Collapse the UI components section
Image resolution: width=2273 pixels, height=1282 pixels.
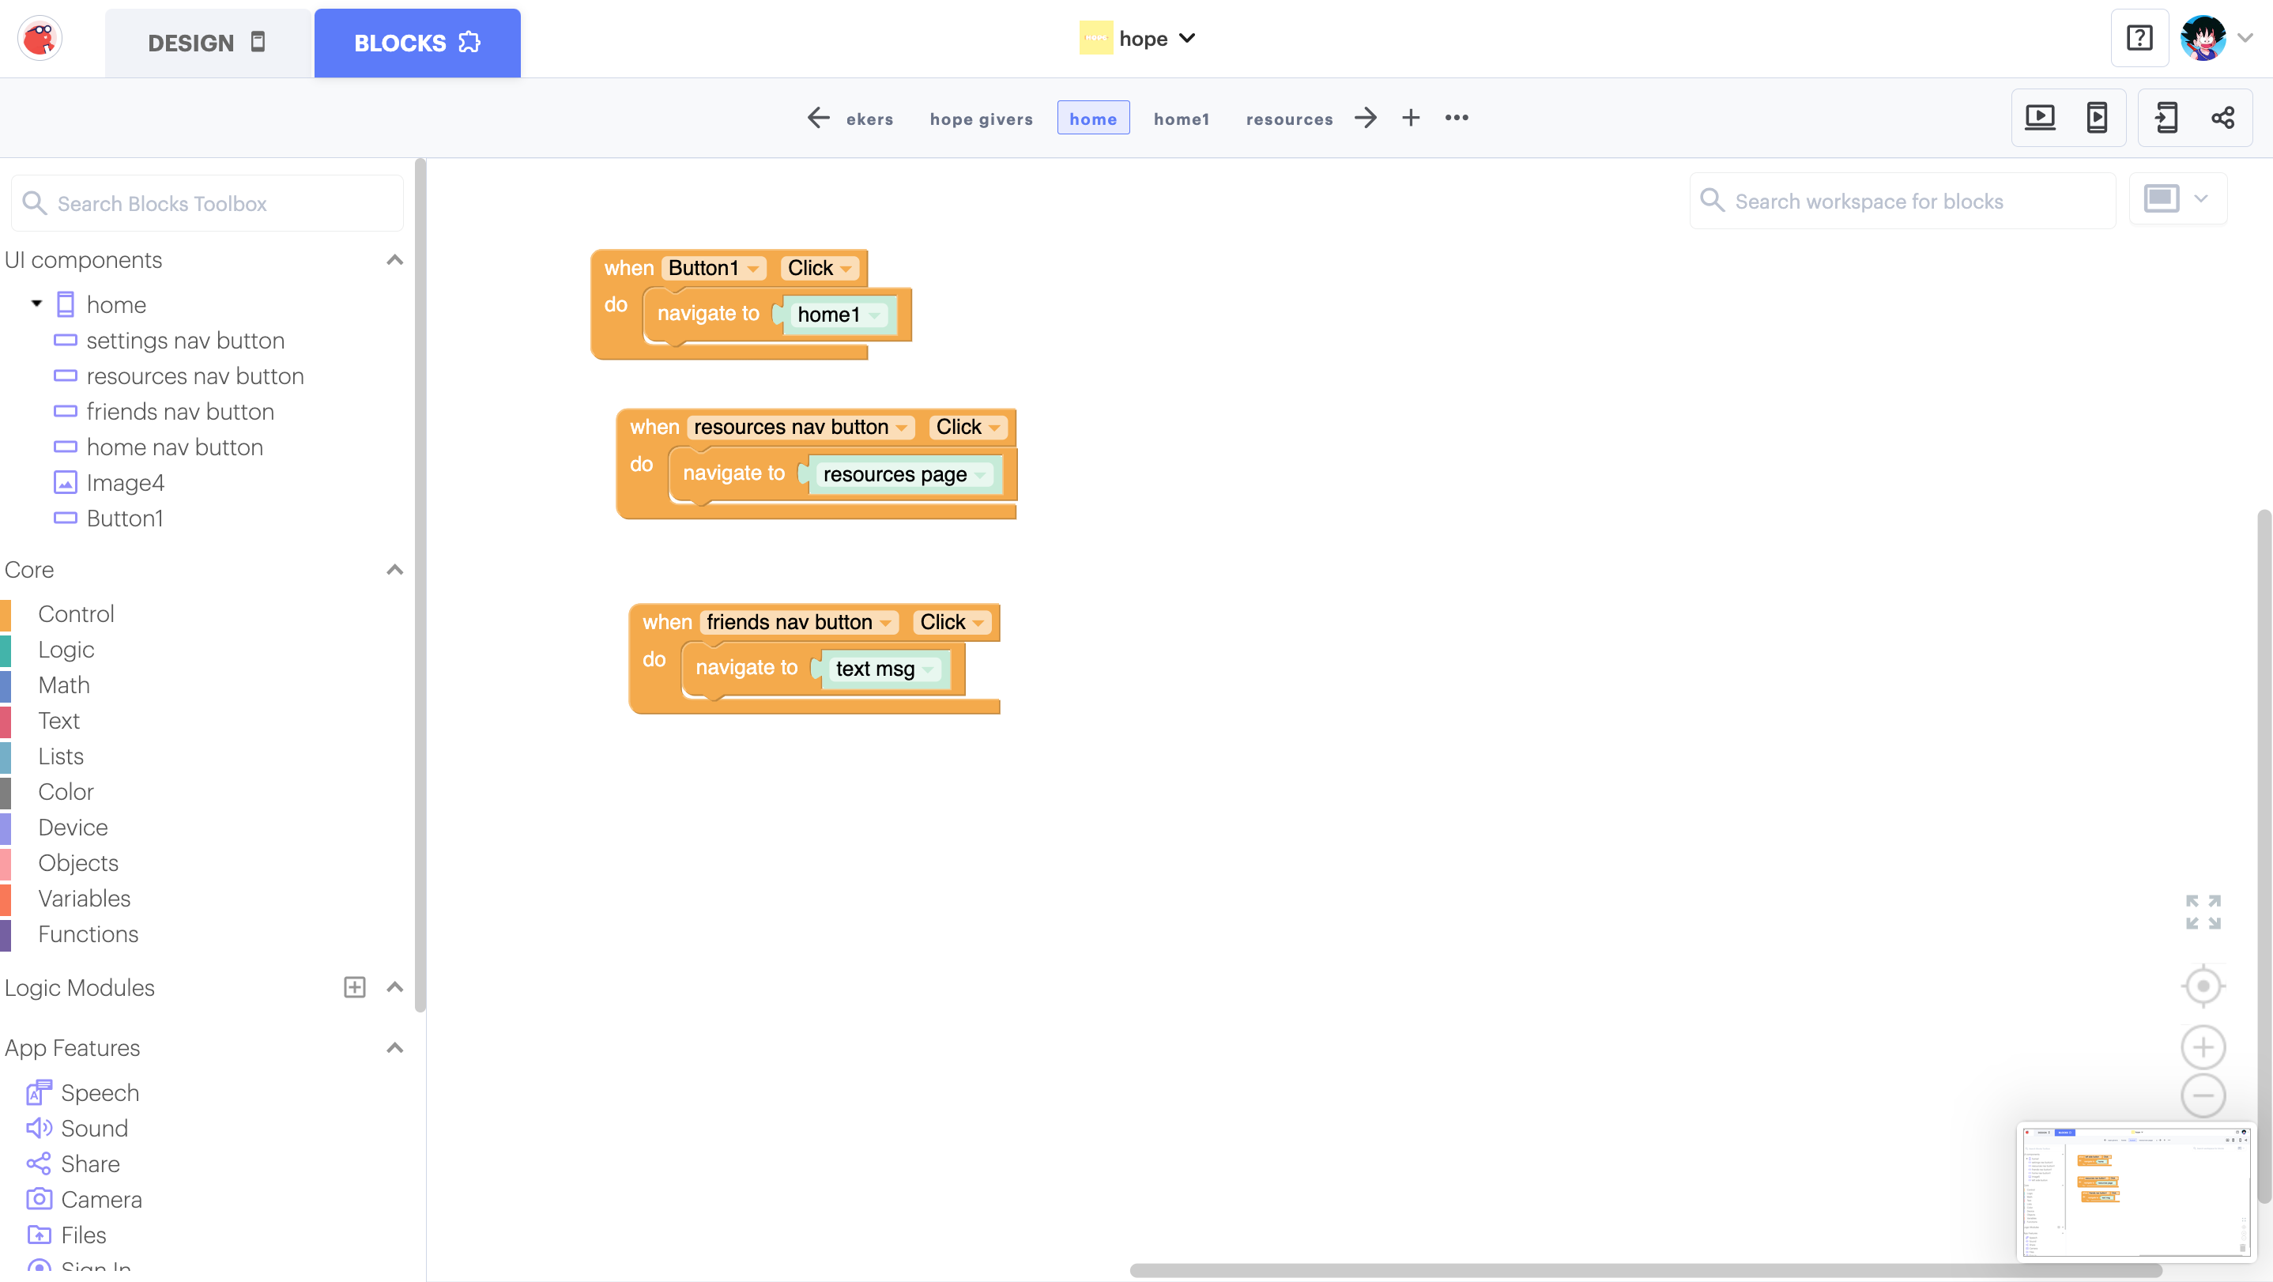tap(394, 259)
